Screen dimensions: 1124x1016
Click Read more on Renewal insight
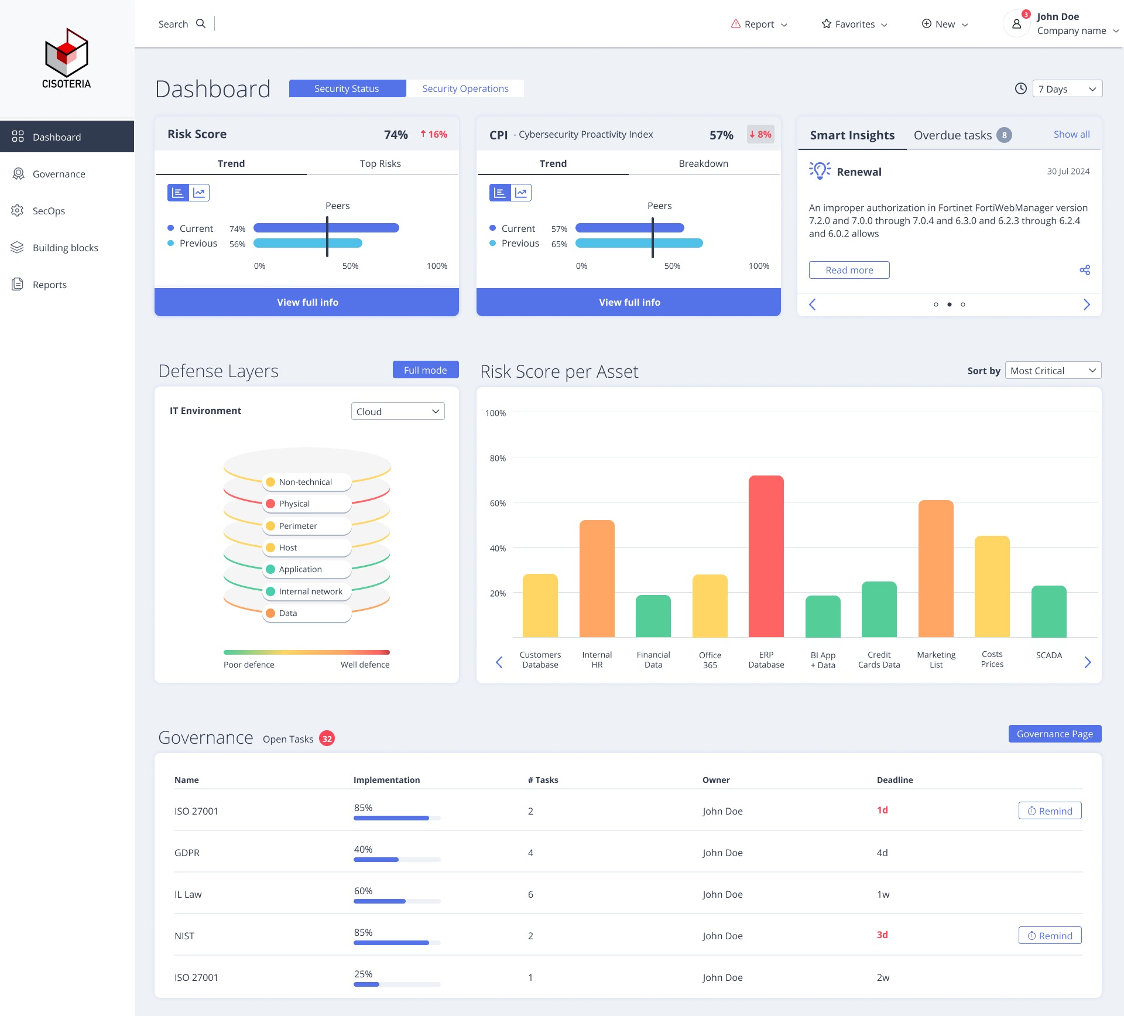point(849,270)
